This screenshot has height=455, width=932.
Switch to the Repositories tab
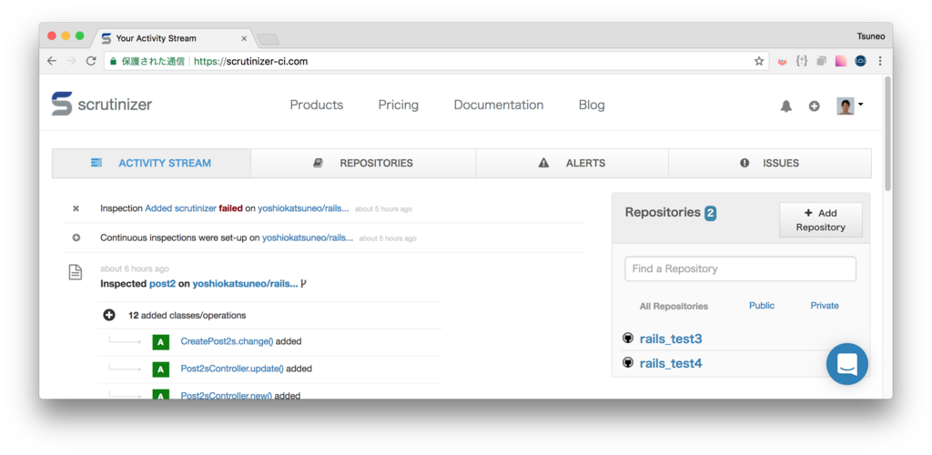(x=363, y=164)
